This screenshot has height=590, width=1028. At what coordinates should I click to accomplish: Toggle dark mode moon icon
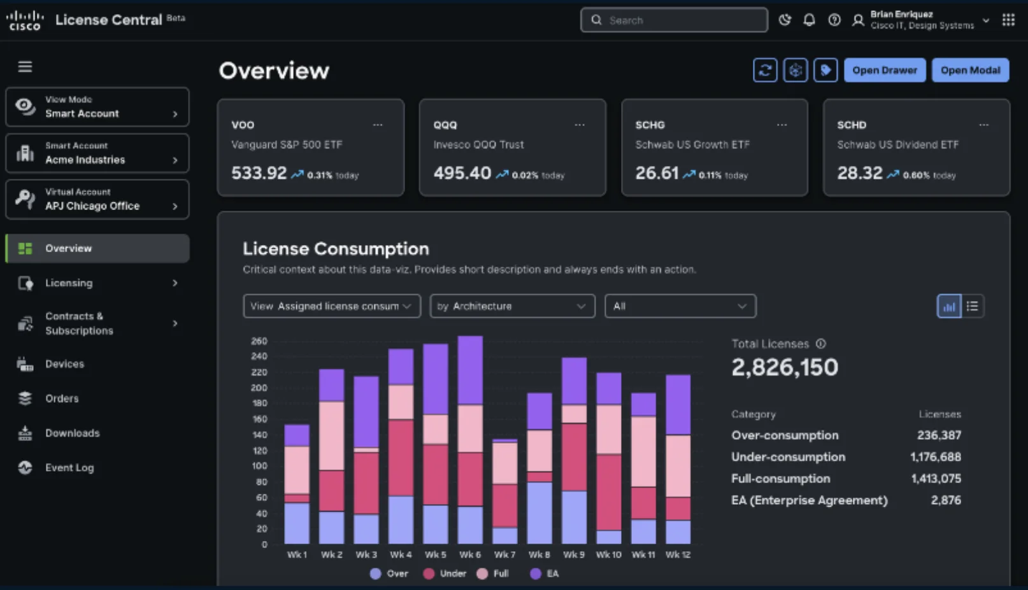pos(785,20)
